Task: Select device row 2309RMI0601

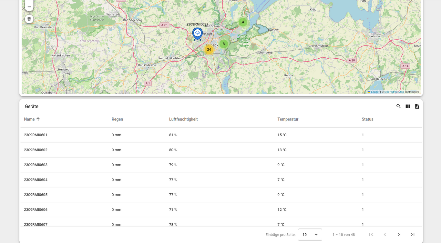Action: (x=221, y=135)
